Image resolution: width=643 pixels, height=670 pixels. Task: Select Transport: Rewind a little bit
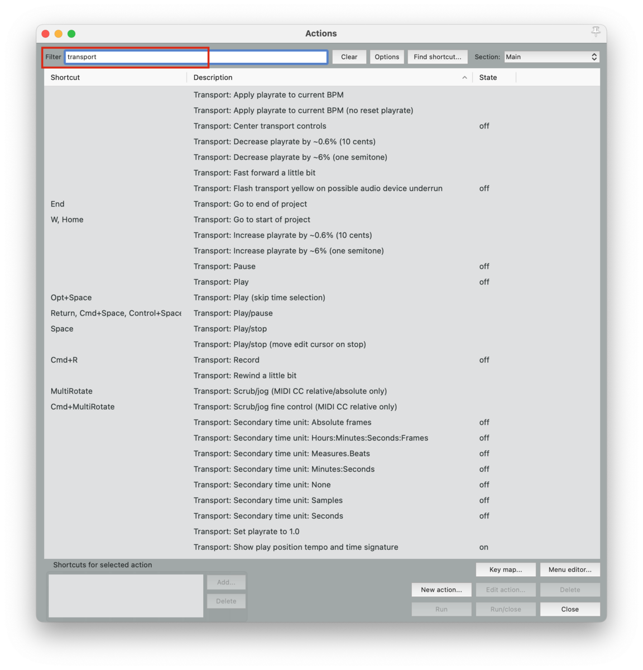coord(245,376)
